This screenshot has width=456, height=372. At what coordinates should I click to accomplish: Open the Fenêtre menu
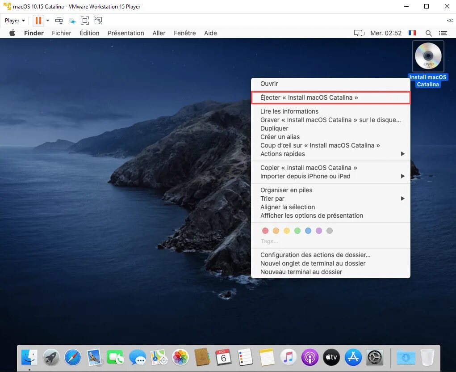[x=184, y=33]
